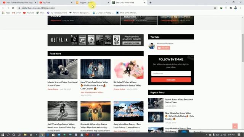244x137 pixels.
Task: Go back using browser back arrow
Action: click(x=3, y=8)
